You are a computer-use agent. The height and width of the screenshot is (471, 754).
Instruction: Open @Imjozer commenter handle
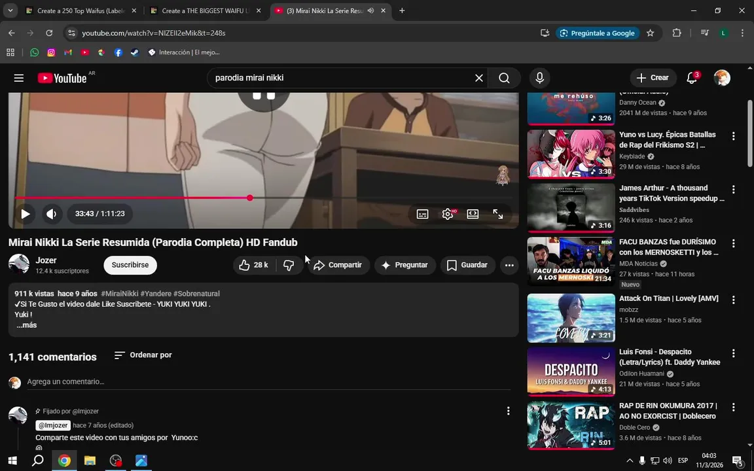click(53, 425)
